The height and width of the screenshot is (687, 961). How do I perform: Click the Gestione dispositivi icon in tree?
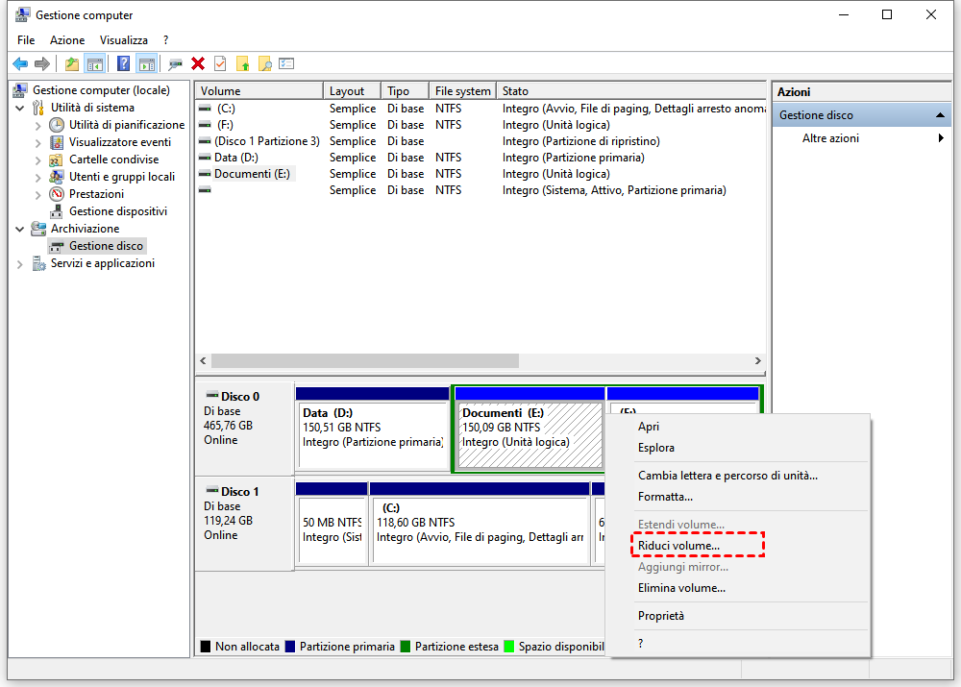point(58,211)
